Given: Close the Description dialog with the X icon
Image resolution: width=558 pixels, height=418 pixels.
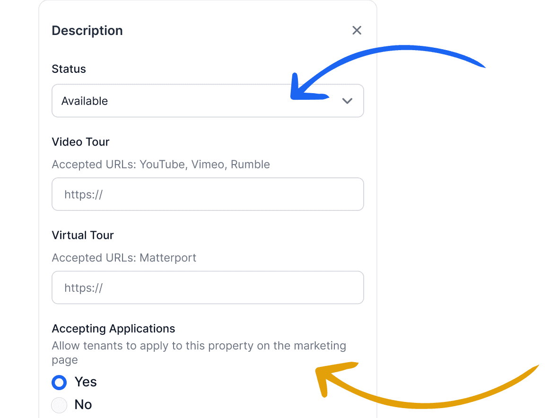Looking at the screenshot, I should [x=357, y=30].
